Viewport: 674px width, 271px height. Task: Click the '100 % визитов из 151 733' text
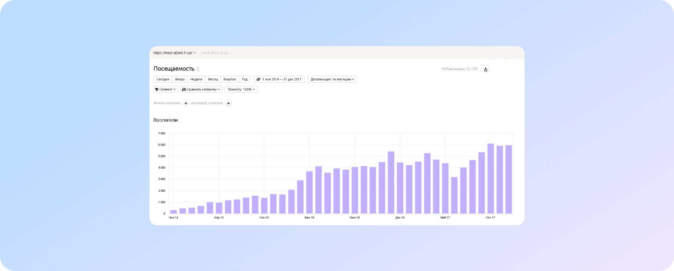click(459, 69)
